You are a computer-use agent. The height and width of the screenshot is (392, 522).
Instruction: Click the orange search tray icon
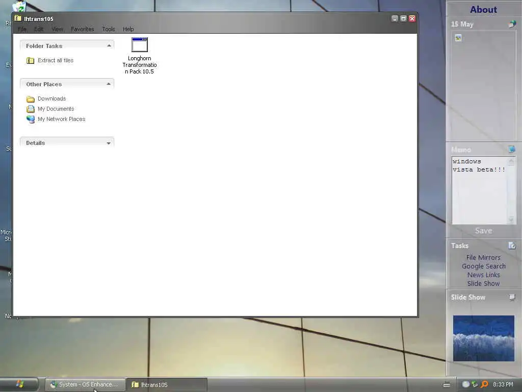point(484,384)
